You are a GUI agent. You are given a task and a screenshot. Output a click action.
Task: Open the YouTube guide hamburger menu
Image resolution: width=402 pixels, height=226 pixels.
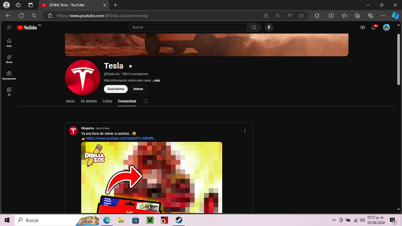(9, 27)
